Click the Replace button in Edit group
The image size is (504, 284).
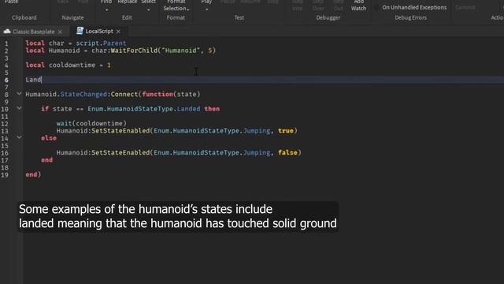(128, 2)
